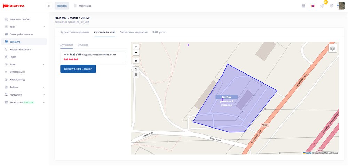Select Захиалга in the sidebar

[24, 42]
